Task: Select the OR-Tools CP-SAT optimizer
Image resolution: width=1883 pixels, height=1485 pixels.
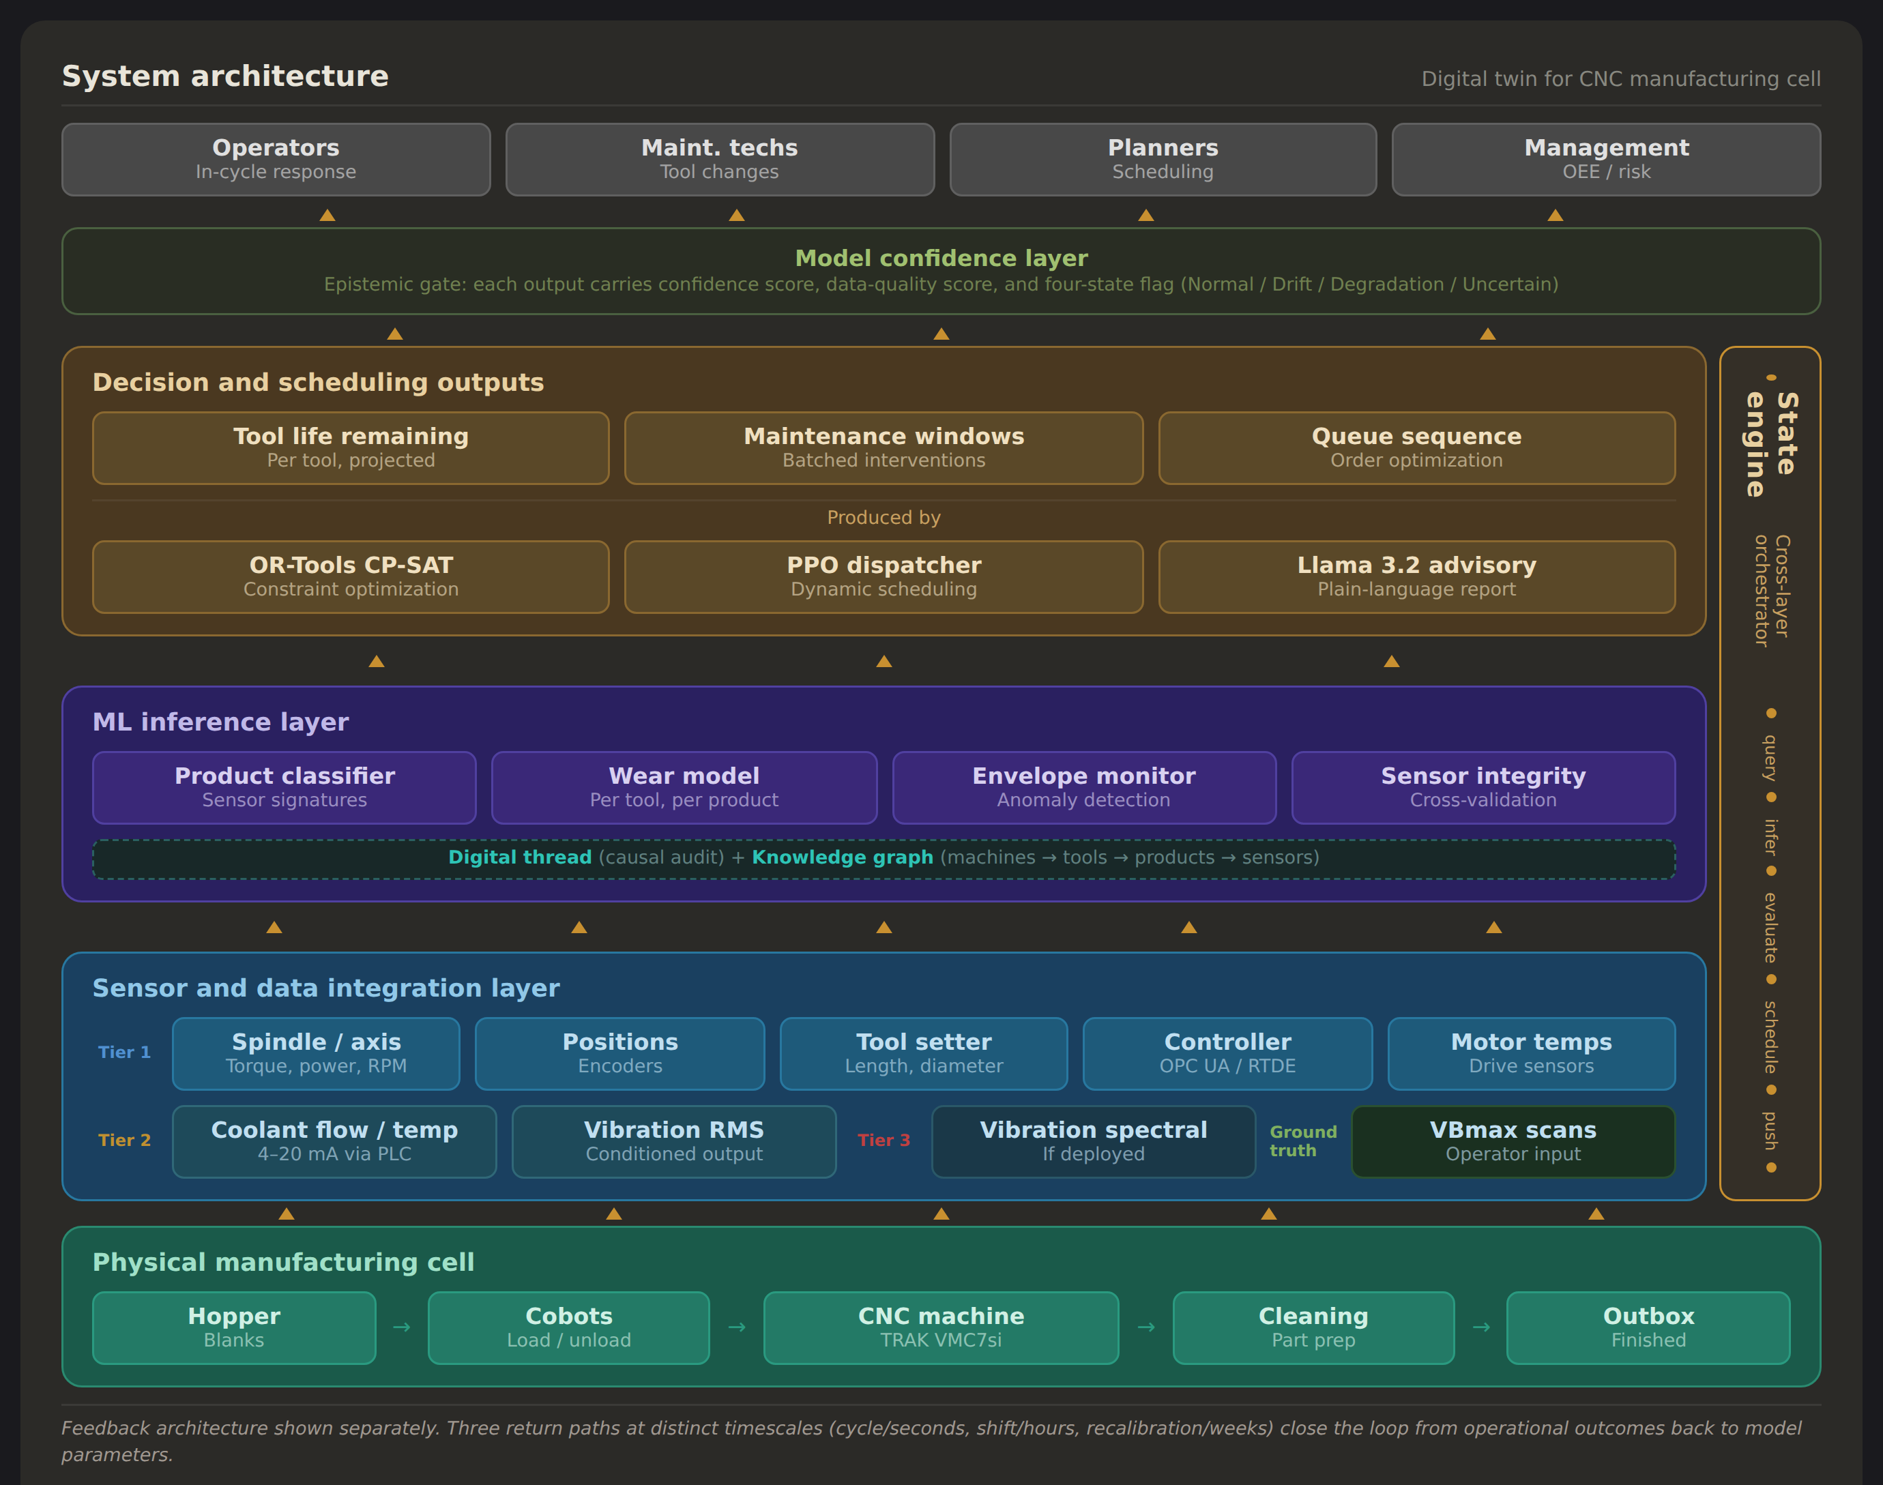Action: 349,576
